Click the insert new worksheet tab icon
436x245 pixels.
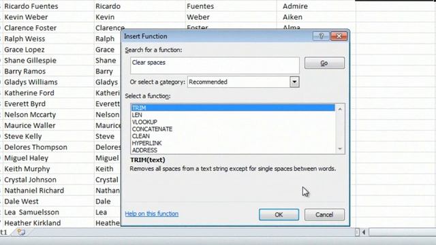(21, 232)
